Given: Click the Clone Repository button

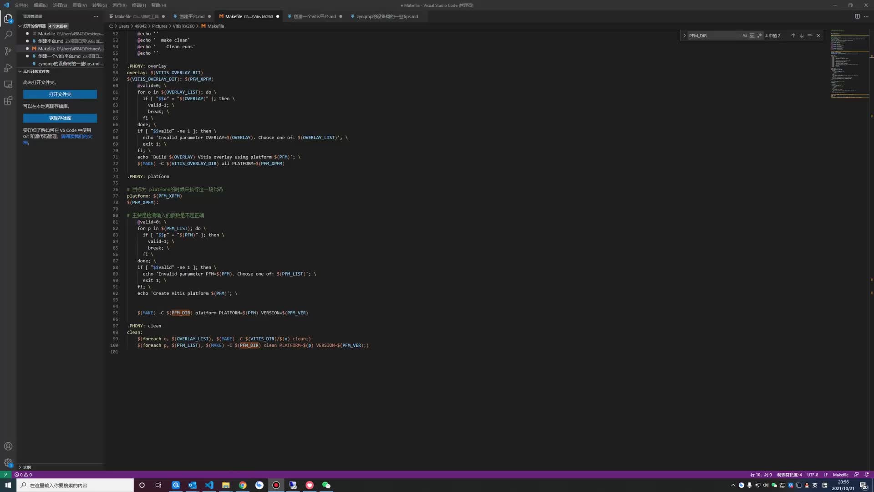Looking at the screenshot, I should pyautogui.click(x=60, y=118).
